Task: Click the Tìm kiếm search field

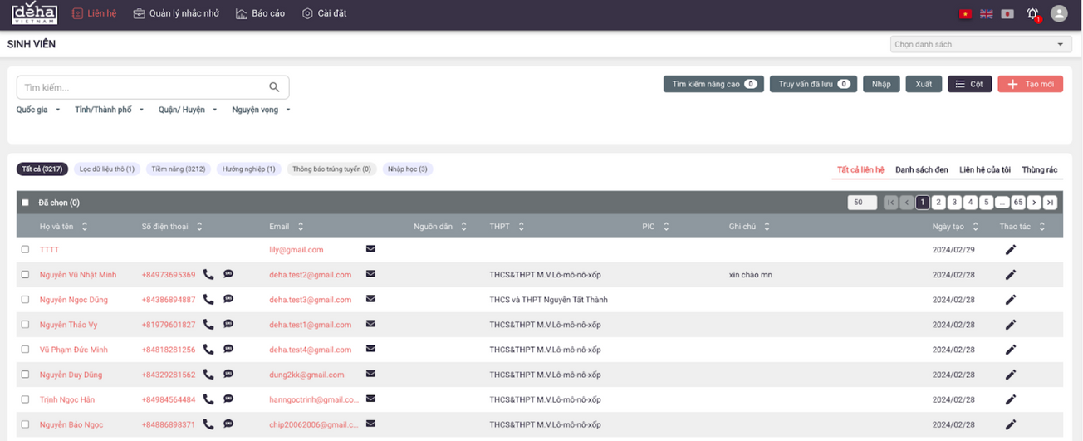Action: [141, 87]
